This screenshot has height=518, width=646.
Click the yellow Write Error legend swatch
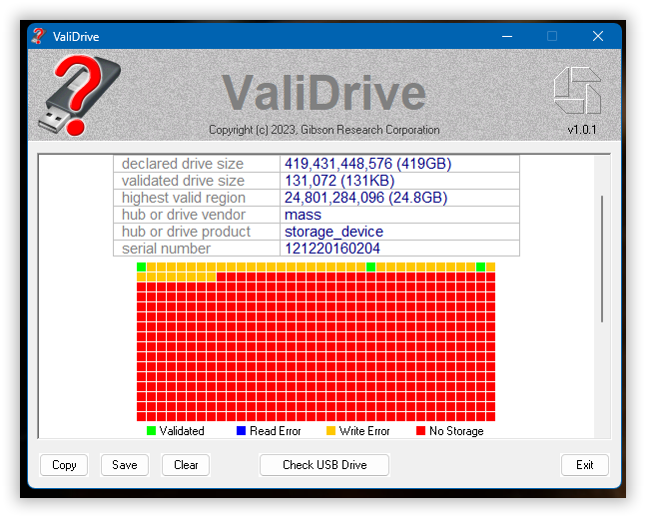click(x=330, y=431)
